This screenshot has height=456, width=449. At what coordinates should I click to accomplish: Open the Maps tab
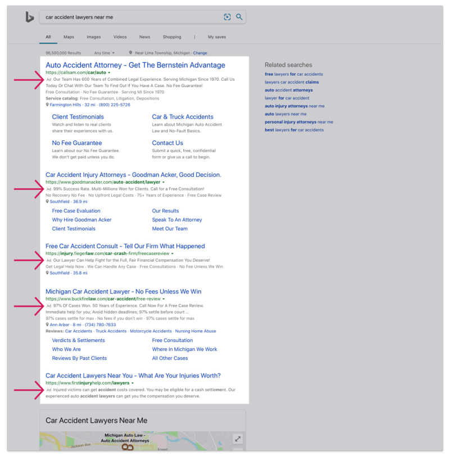point(69,37)
